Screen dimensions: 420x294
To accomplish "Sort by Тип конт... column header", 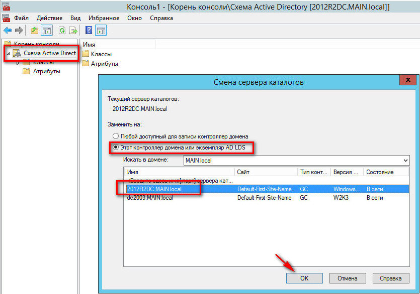I will (x=314, y=172).
